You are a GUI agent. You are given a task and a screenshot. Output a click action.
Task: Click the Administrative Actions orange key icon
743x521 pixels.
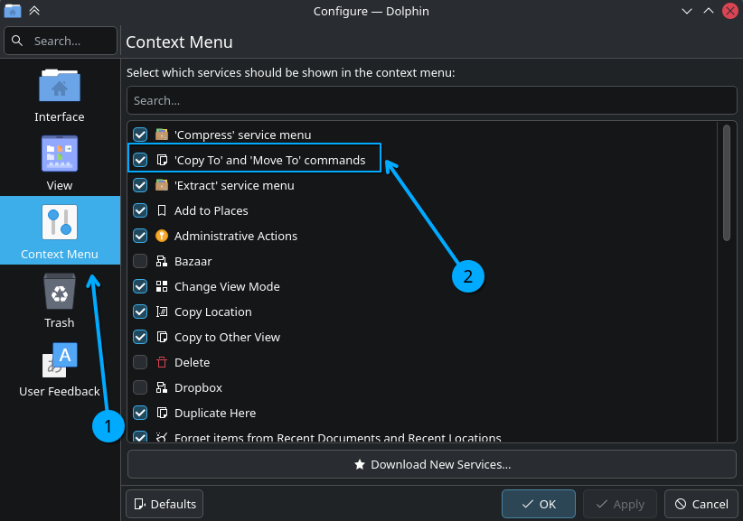(x=162, y=236)
